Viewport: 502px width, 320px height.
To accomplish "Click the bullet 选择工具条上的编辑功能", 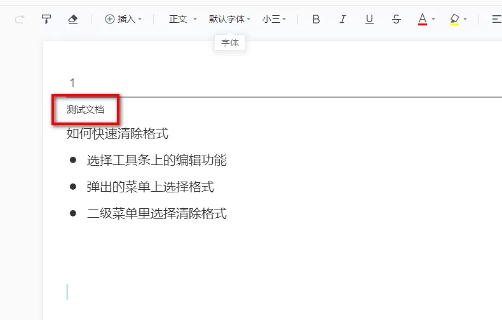I will [x=156, y=160].
